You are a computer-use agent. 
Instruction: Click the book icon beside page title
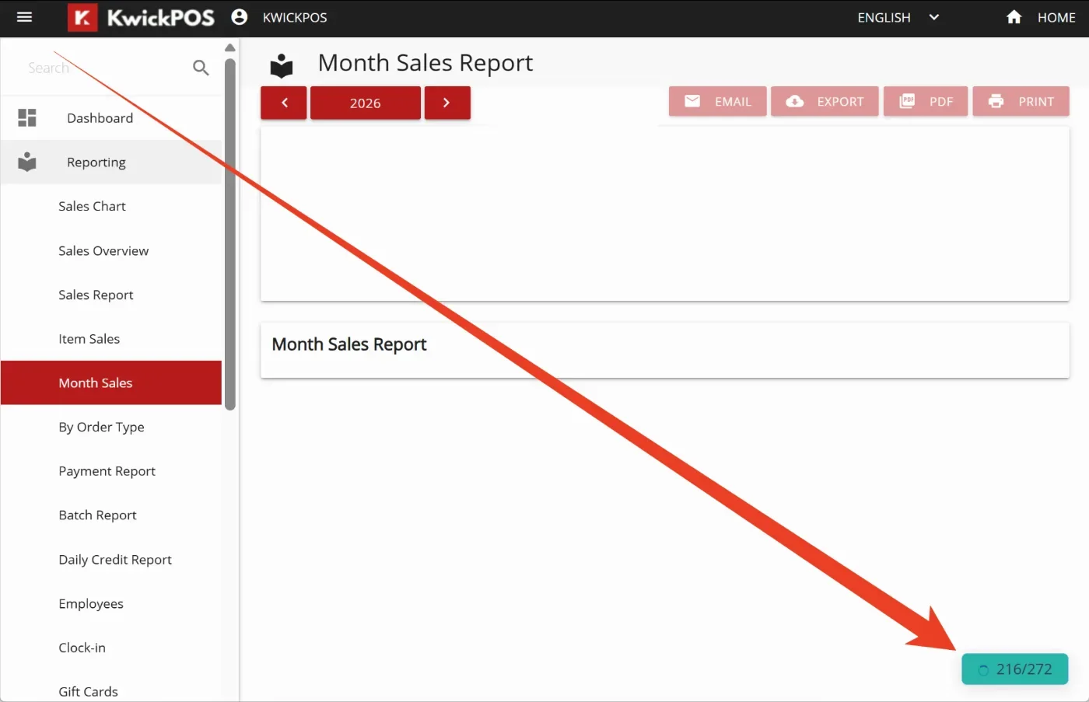(282, 65)
